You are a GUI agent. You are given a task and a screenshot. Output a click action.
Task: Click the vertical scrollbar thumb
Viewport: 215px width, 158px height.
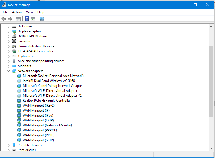tap(211, 82)
